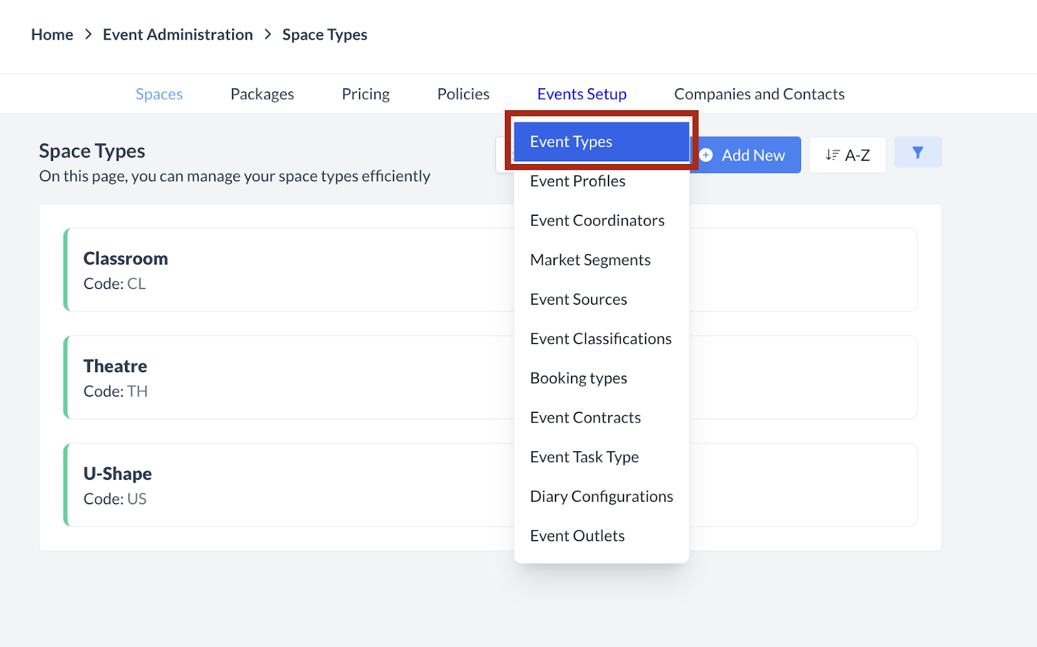Click the blue filter funnel icon

click(917, 153)
